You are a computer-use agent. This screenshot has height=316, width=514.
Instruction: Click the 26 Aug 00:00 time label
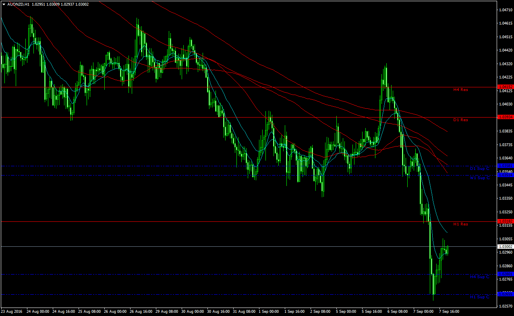pyautogui.click(x=115, y=312)
